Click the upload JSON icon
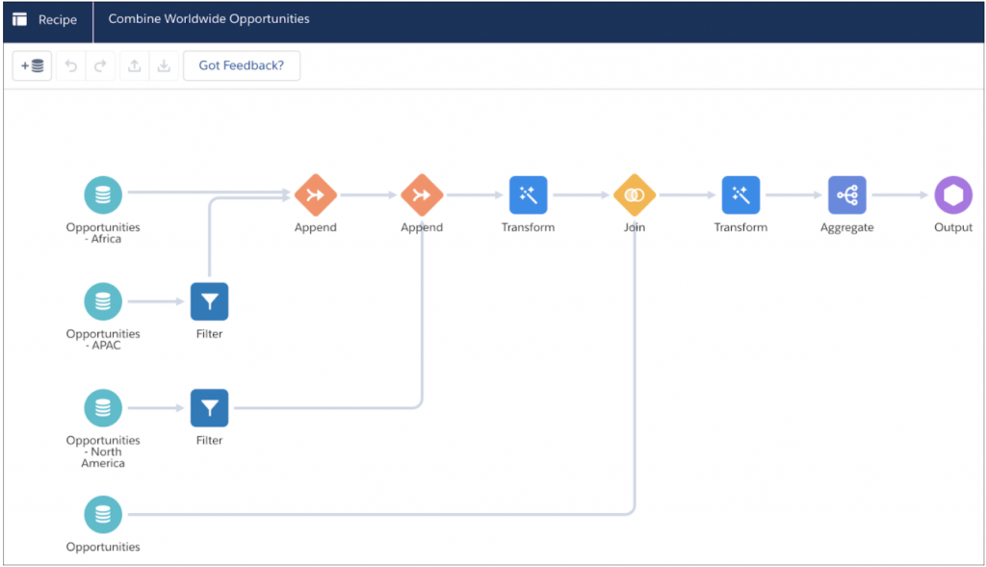The height and width of the screenshot is (567, 986). pyautogui.click(x=135, y=65)
